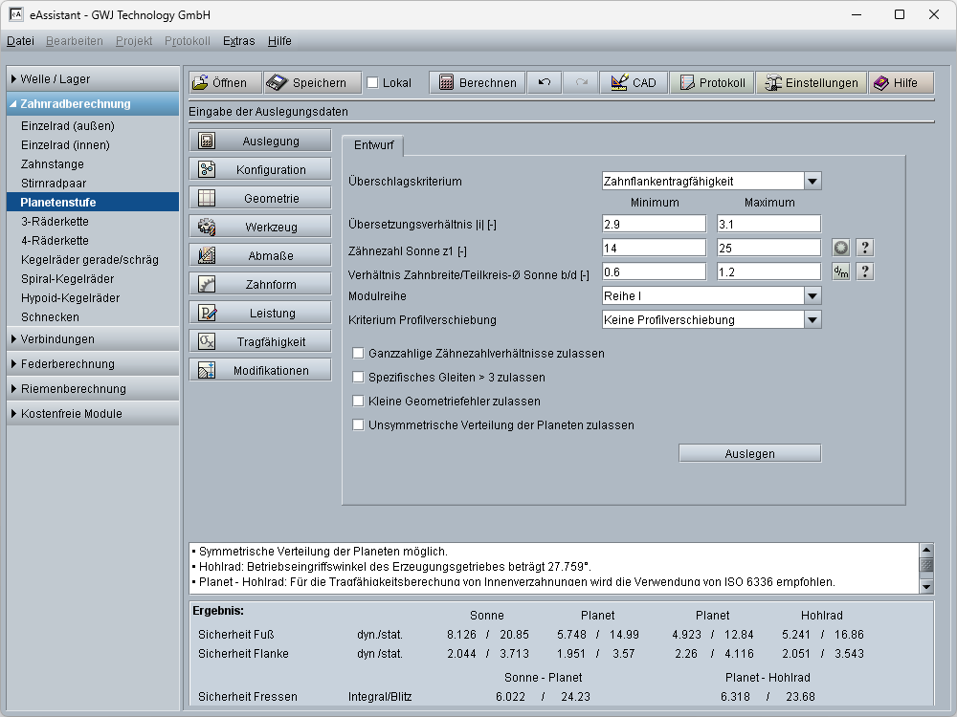Click the minimum Übersetzungsverhältnis input field
The image size is (957, 717).
(654, 224)
